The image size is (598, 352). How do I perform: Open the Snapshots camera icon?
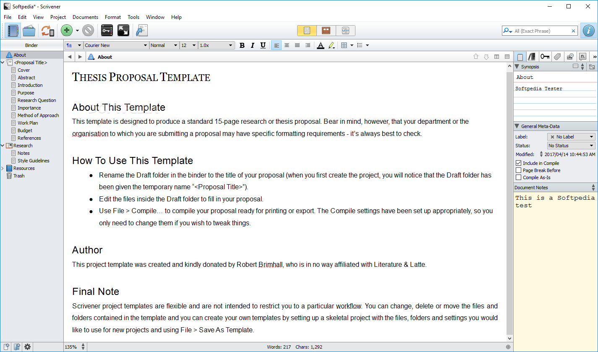point(570,57)
